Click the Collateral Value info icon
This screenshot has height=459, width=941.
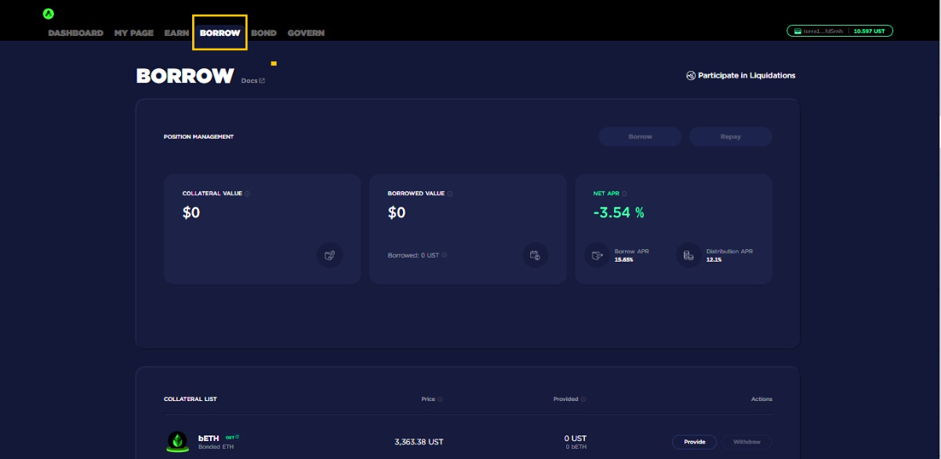(248, 193)
